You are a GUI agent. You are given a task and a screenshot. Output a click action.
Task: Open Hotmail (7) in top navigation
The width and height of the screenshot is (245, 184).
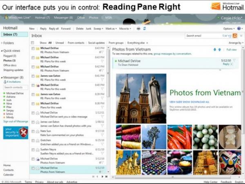[x=42, y=18]
